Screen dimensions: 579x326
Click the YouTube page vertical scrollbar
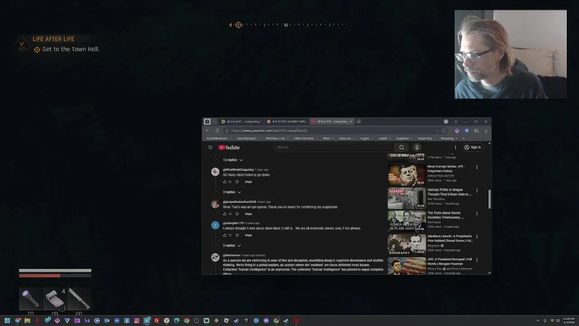489,199
